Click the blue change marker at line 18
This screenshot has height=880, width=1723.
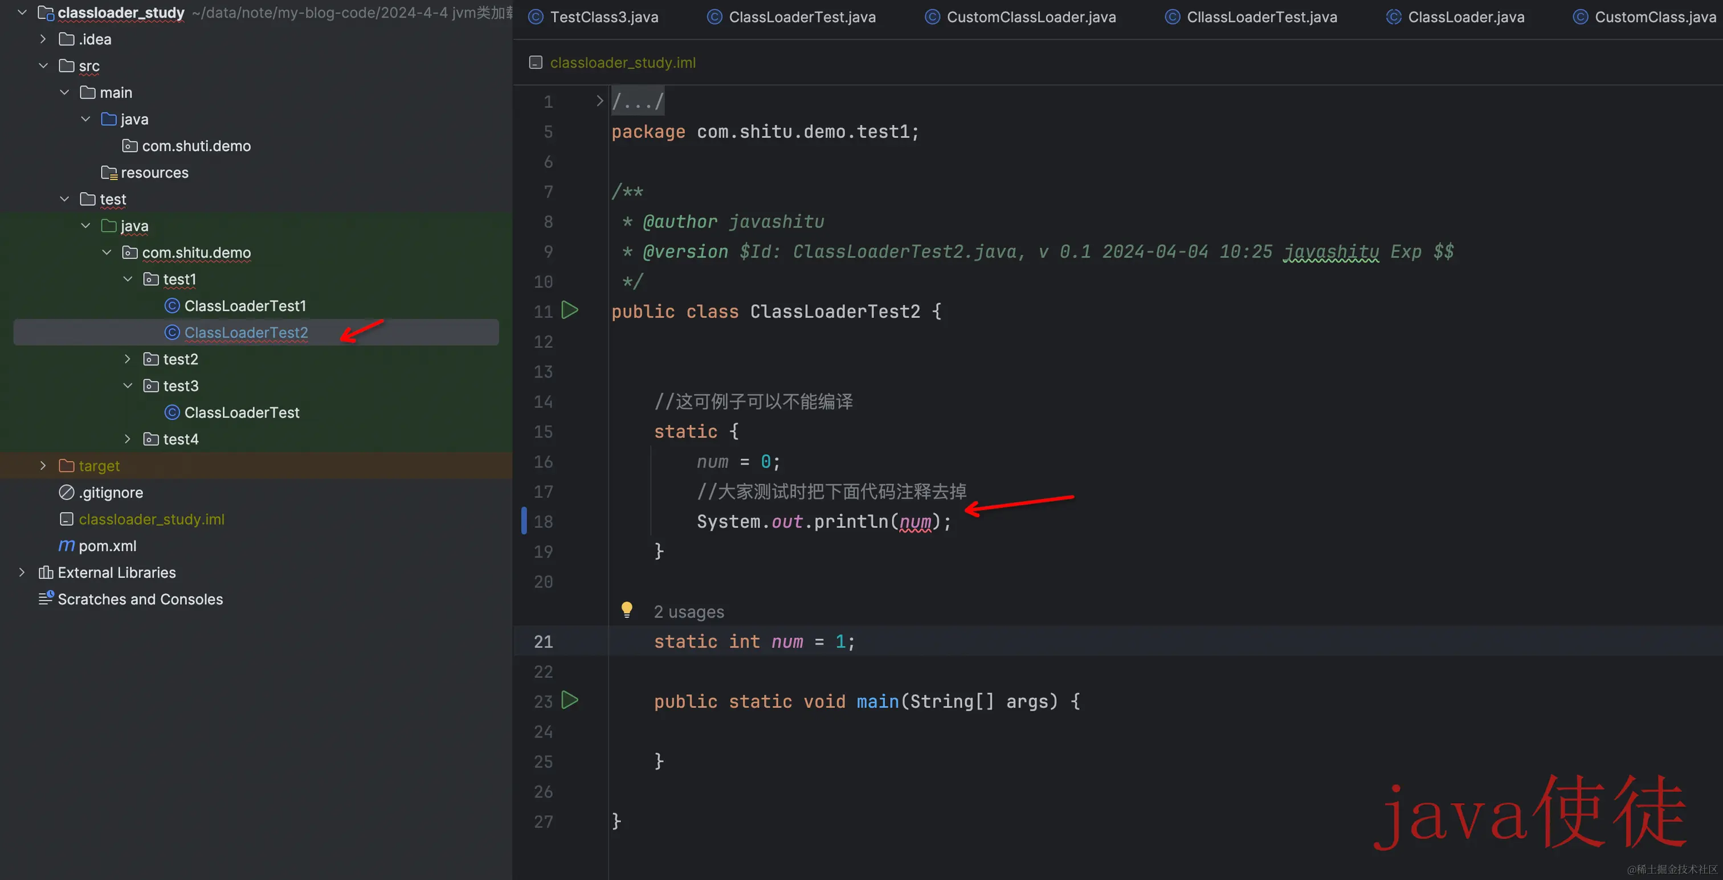pos(524,521)
